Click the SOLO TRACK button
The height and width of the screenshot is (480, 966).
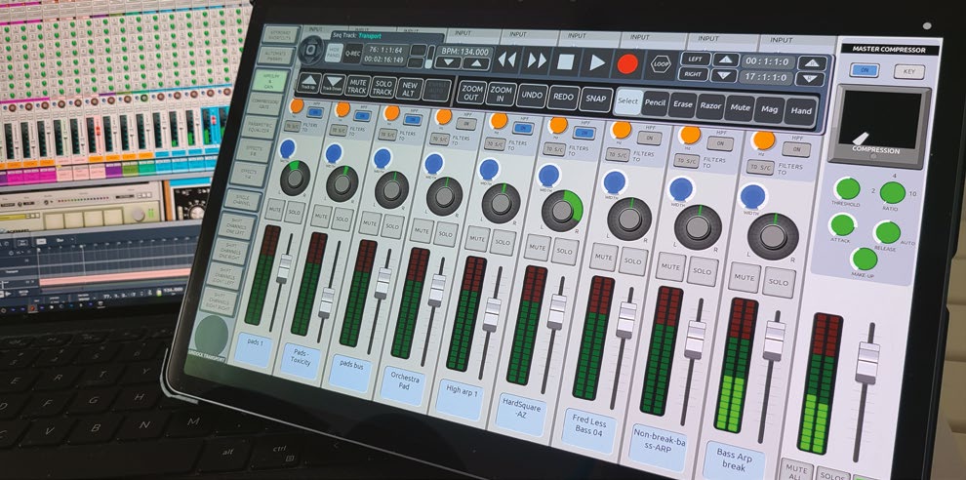pyautogui.click(x=382, y=88)
